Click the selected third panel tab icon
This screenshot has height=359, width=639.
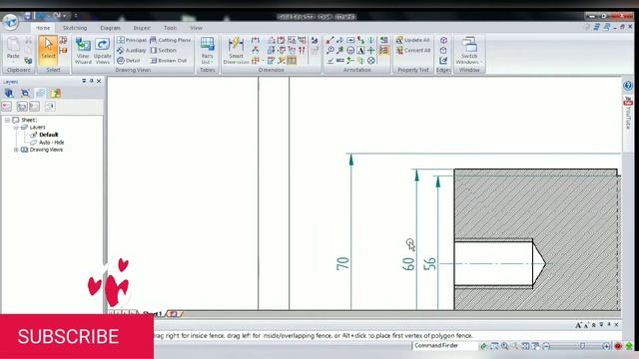pos(40,93)
